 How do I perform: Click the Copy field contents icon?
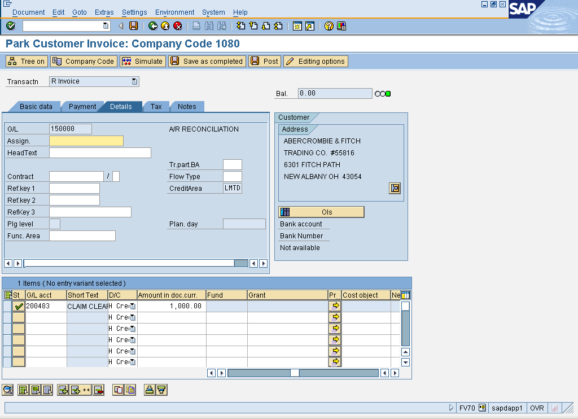click(130, 390)
